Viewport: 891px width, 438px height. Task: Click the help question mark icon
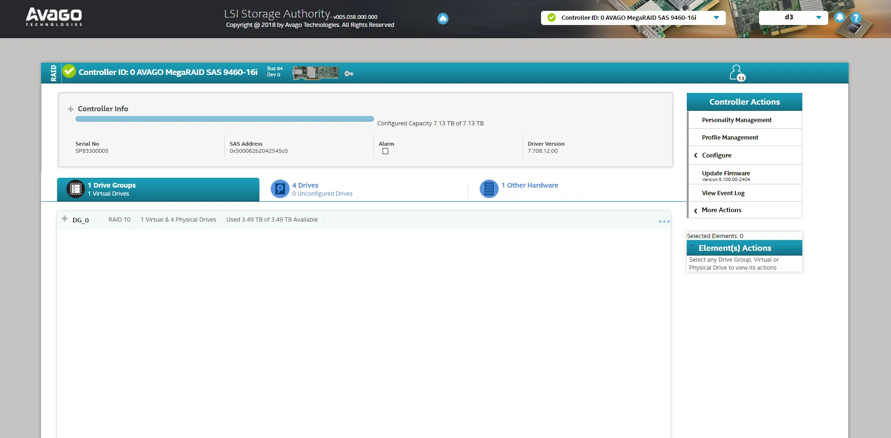pos(856,18)
